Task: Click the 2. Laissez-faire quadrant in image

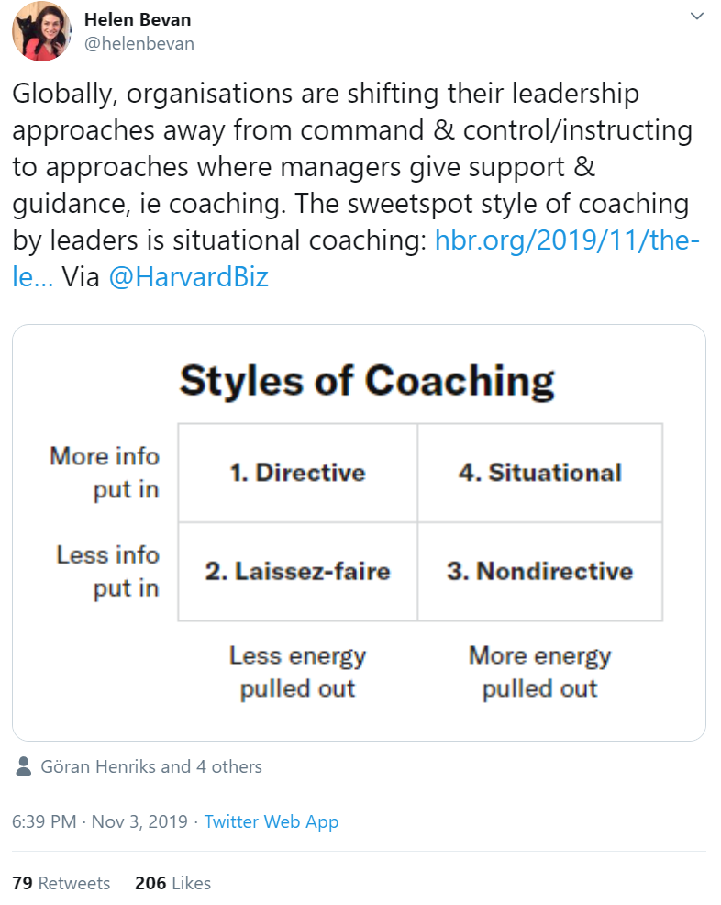Action: (297, 572)
